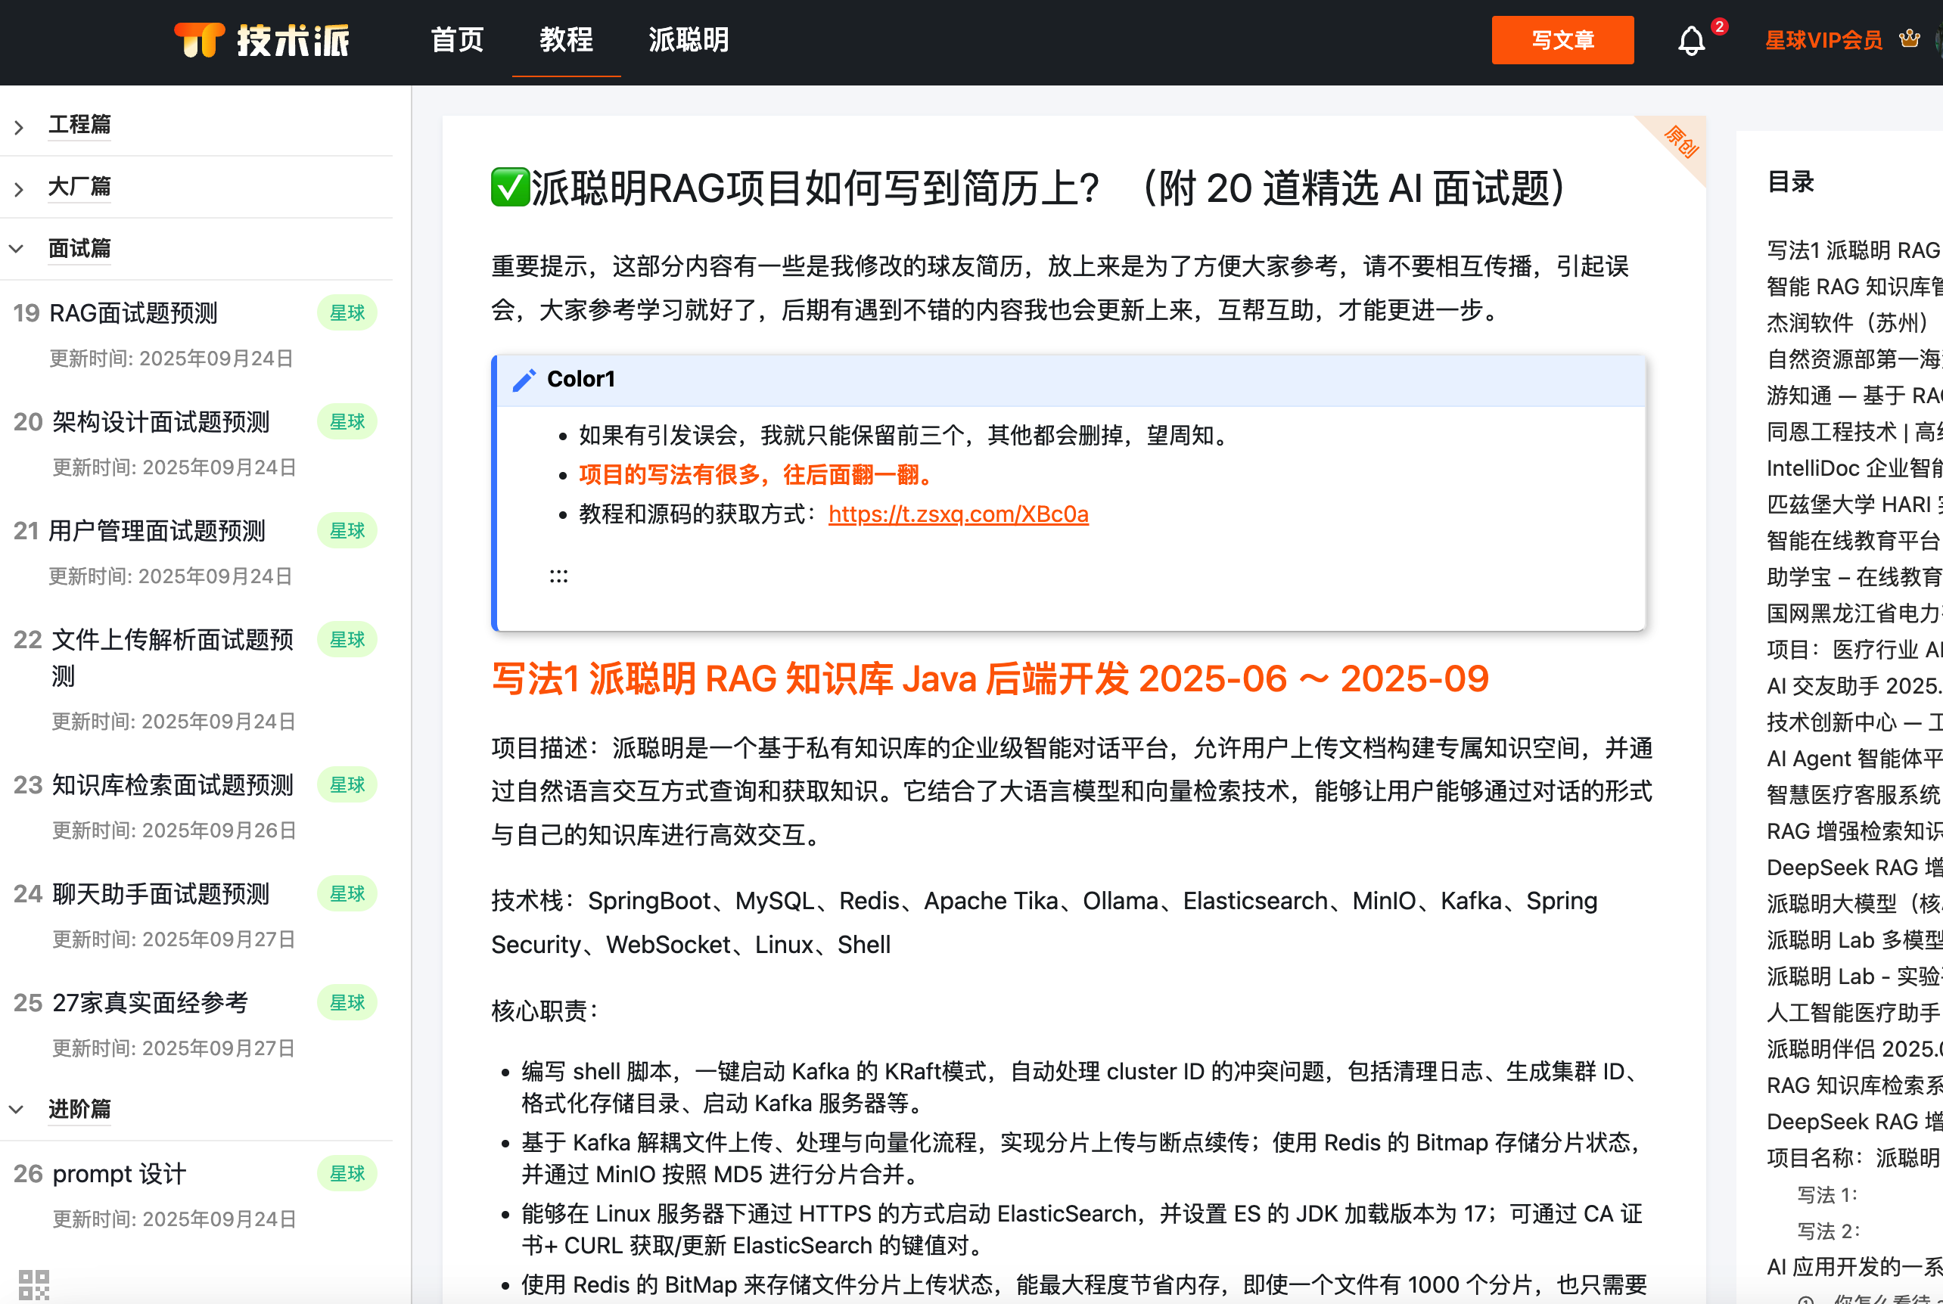Click the pencil icon beside Color1
The height and width of the screenshot is (1304, 1943).
click(524, 380)
